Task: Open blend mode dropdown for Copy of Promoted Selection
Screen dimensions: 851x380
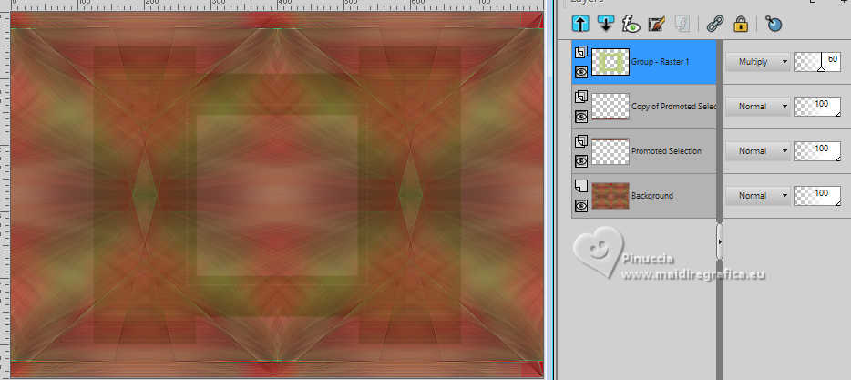Action: click(758, 107)
